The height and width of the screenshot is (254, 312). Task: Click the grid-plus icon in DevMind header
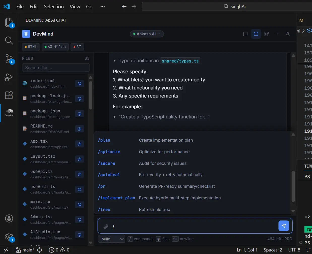tap(266, 34)
